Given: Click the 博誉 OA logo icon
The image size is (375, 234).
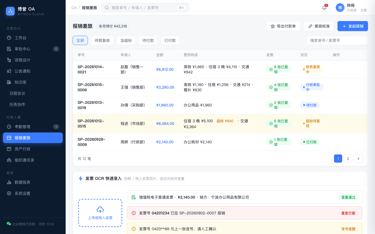Looking at the screenshot, I should click(x=10, y=11).
